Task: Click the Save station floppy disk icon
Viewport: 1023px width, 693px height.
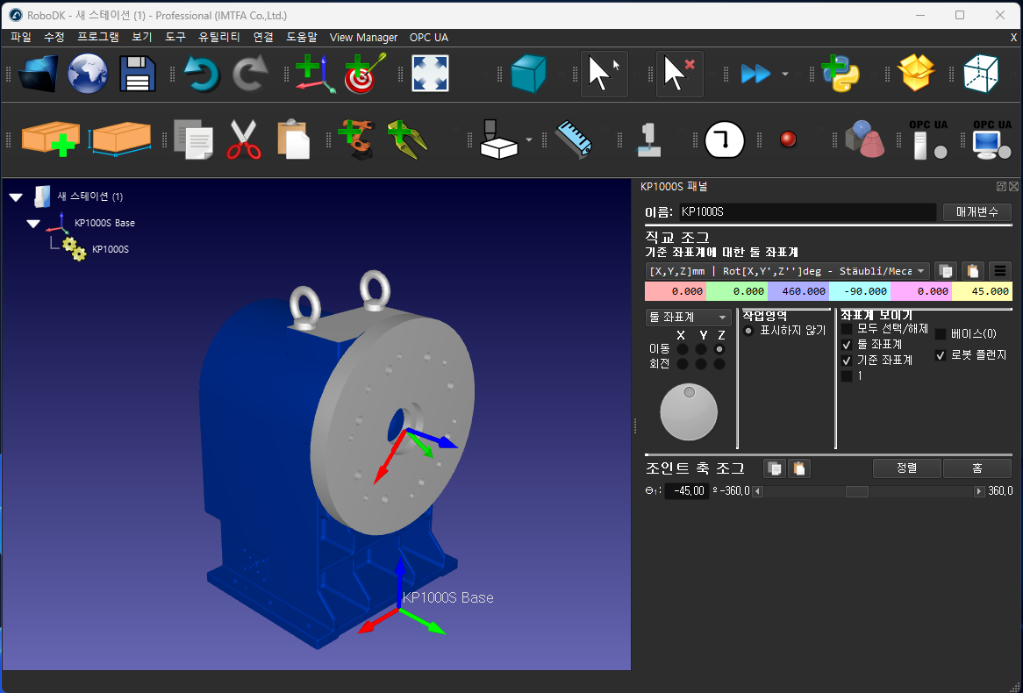Action: [x=137, y=74]
